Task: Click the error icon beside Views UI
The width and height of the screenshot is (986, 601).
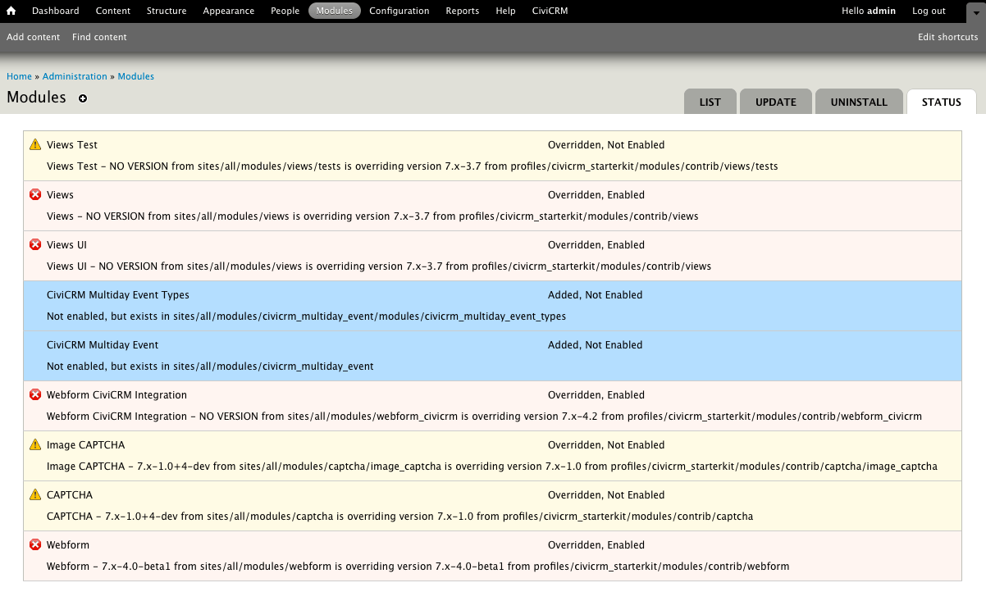Action: [34, 244]
